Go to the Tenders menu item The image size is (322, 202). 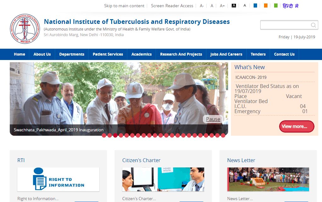coord(258,54)
